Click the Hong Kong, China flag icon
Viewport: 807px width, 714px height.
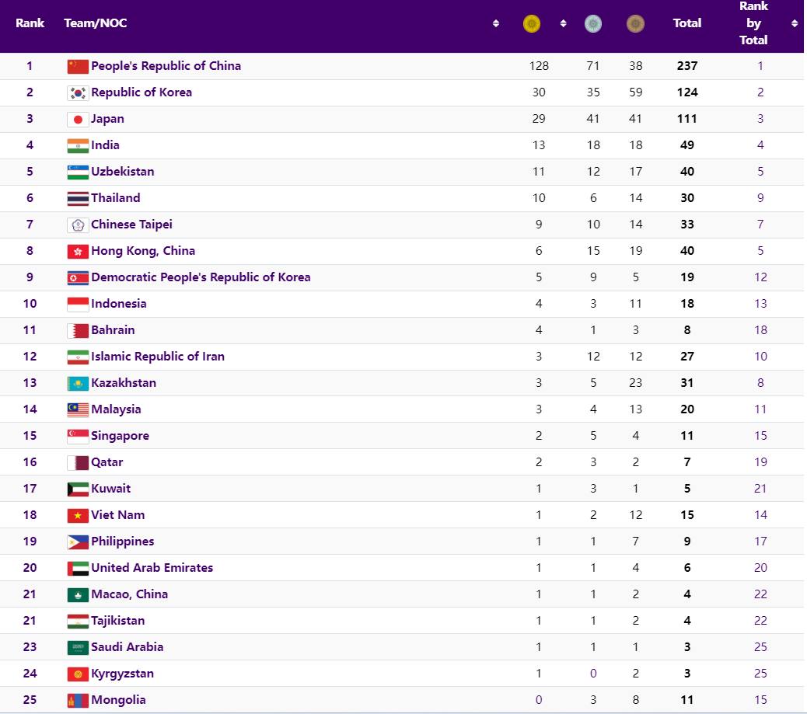78,251
